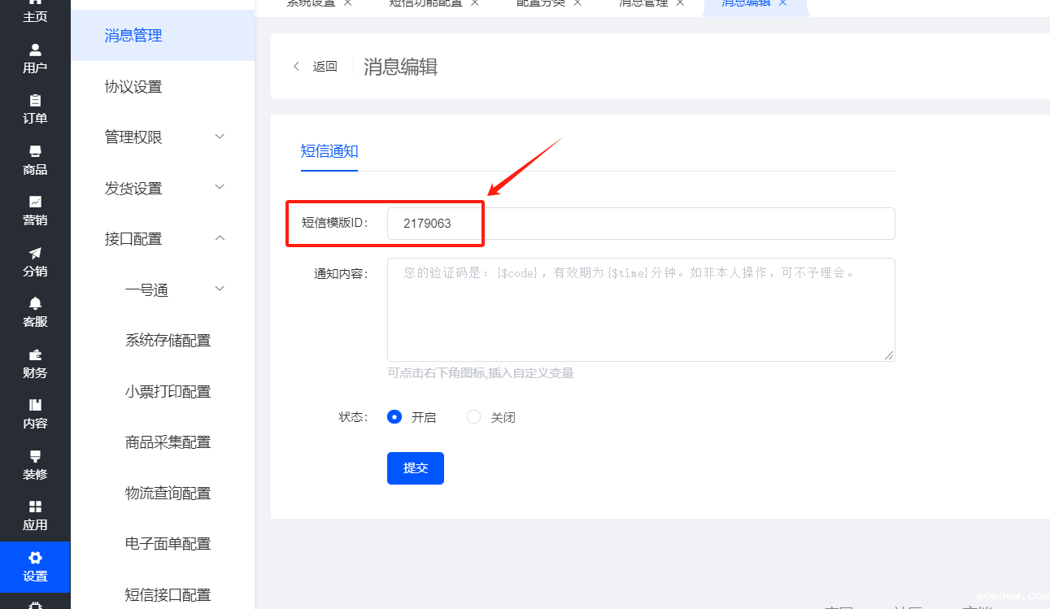Collapse the 接口配置 submenu
Viewport: 1050px width, 609px height.
pos(163,239)
